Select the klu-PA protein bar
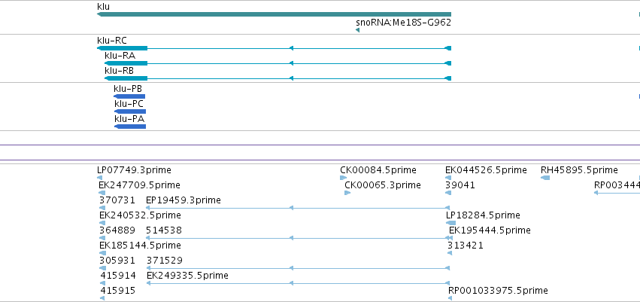This screenshot has width=640, height=302. coord(130,127)
